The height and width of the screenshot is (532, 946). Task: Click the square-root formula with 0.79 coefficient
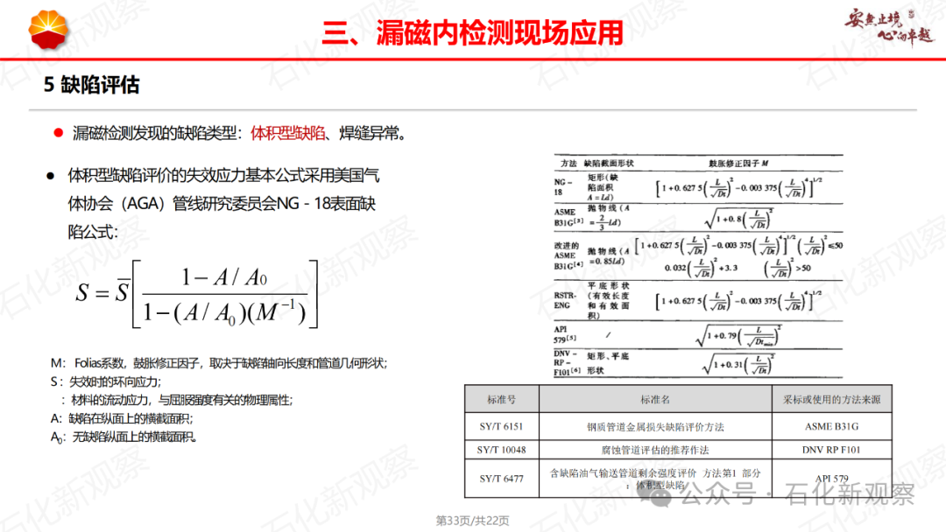coord(738,336)
